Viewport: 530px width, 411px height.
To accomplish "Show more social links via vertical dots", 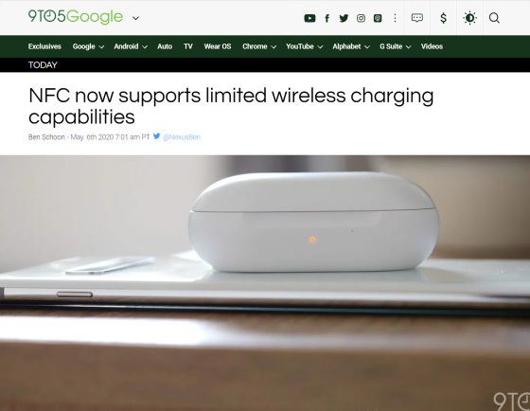I will 395,18.
